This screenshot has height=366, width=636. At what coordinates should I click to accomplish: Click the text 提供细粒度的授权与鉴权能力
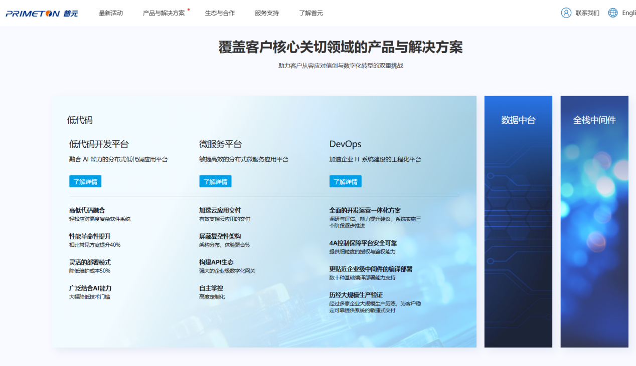click(363, 252)
